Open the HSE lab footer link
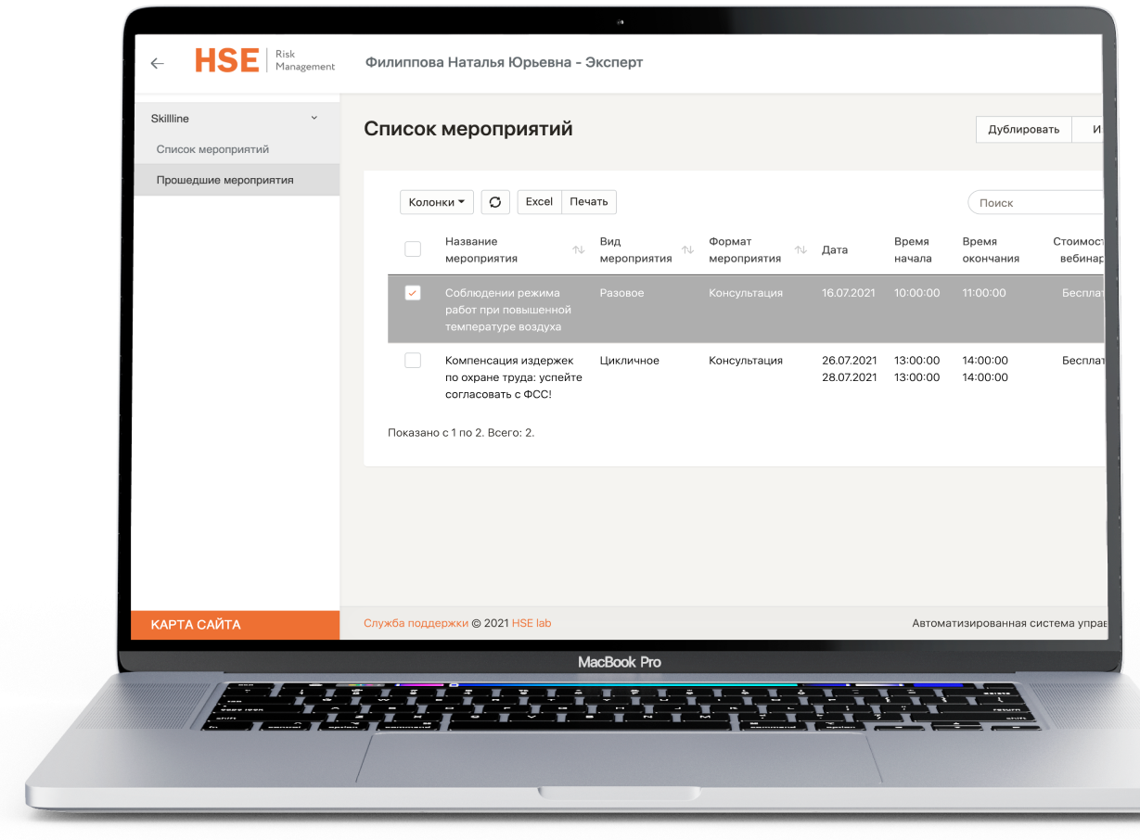 (x=532, y=623)
